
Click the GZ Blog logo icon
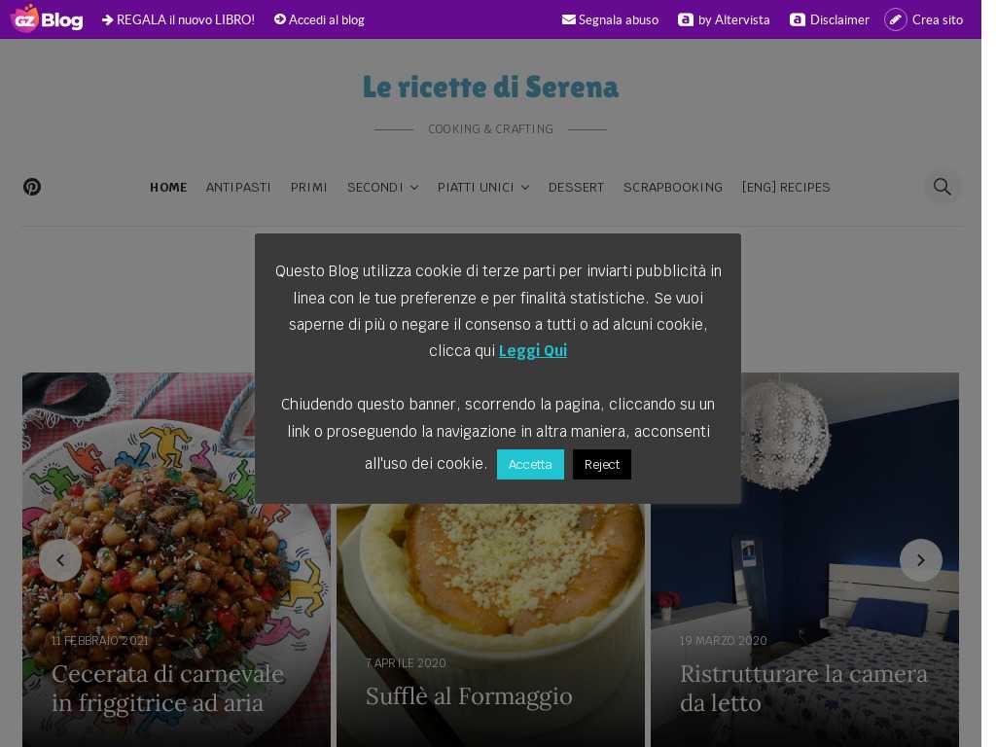(x=25, y=18)
